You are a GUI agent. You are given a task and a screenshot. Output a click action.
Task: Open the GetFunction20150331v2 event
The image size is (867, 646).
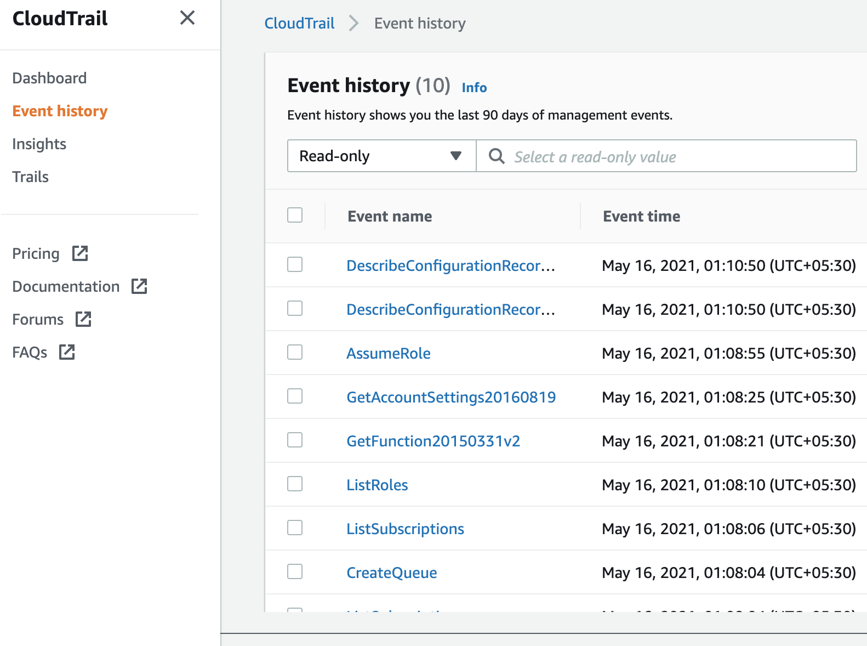(x=433, y=441)
